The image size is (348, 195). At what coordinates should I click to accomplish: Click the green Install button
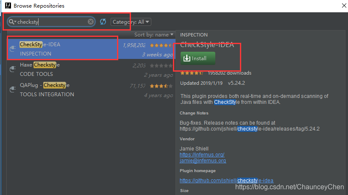coord(198,58)
